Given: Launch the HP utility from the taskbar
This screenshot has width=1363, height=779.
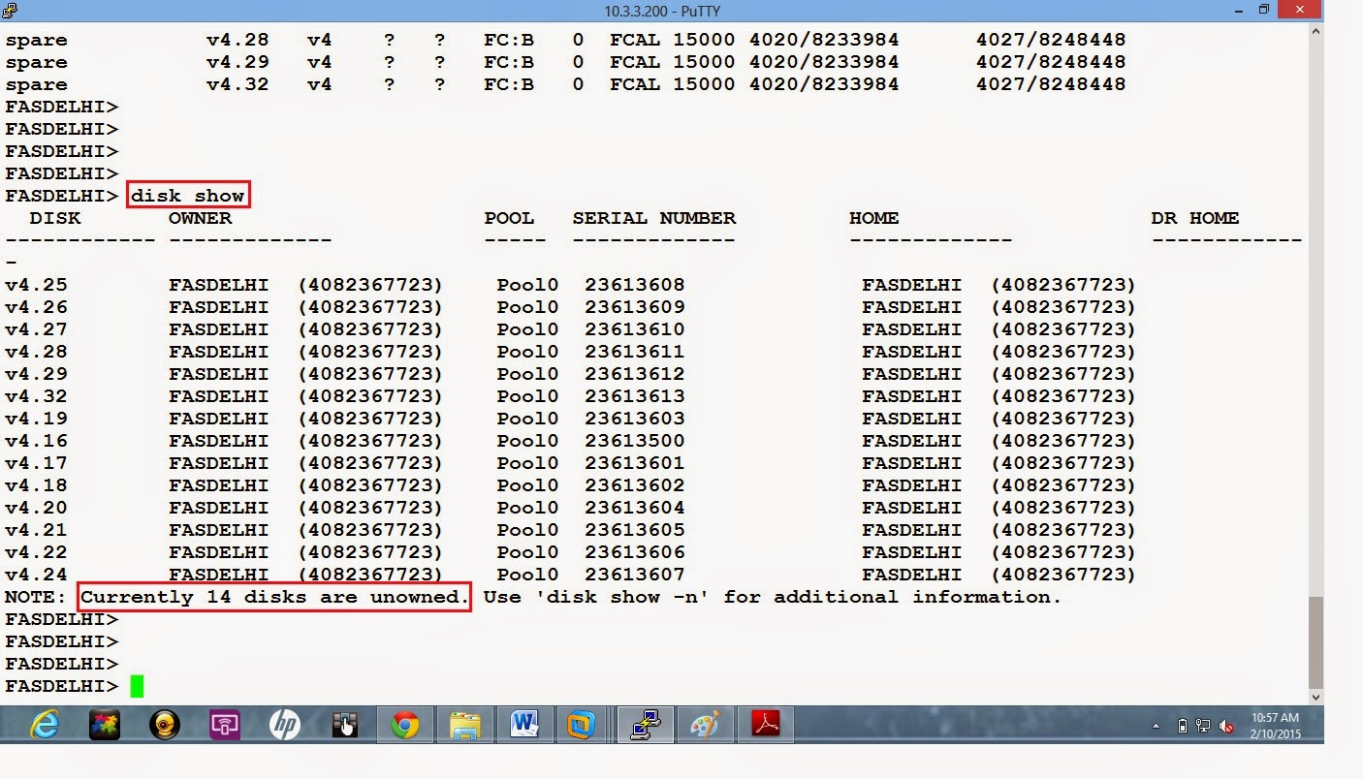Looking at the screenshot, I should (285, 724).
